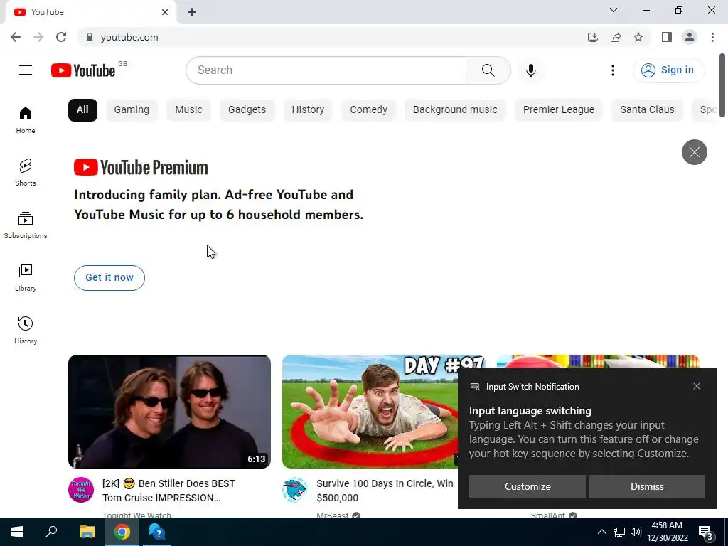This screenshot has height=546, width=728.
Task: Select the Background music chip
Action: (x=455, y=110)
